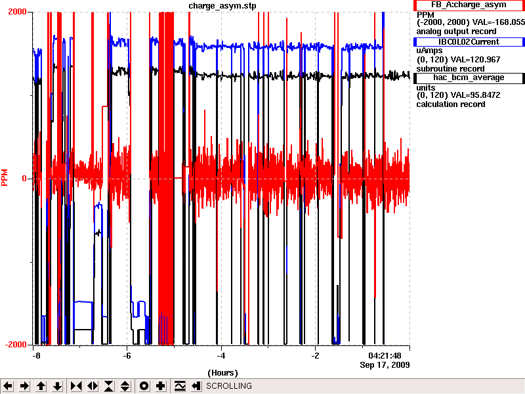
Task: Click the -2 hours x-axis tick
Action: tap(315, 356)
